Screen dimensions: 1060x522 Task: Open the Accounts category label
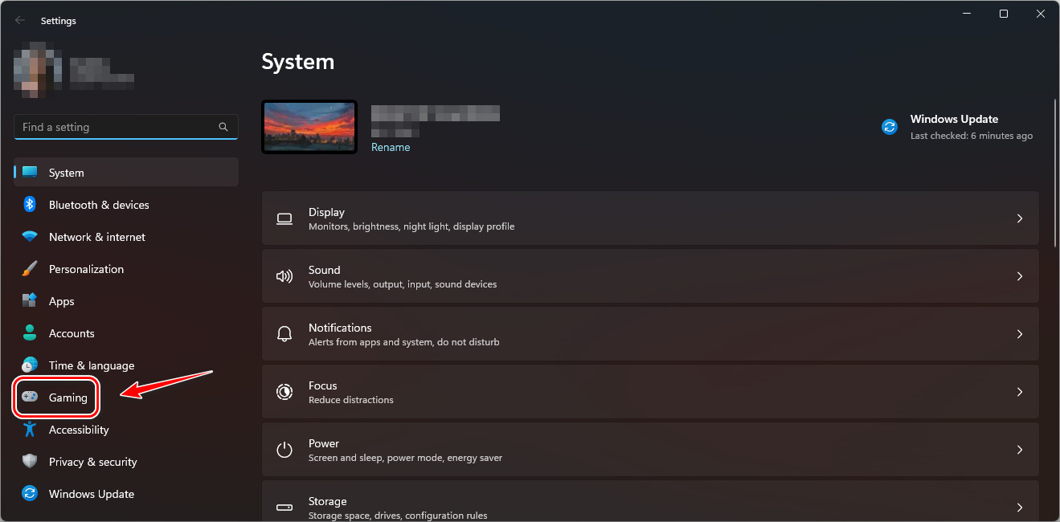(72, 333)
